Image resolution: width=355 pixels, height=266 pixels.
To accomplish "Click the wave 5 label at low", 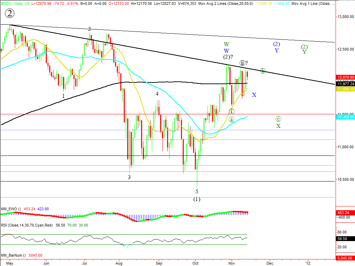I will point(197,192).
